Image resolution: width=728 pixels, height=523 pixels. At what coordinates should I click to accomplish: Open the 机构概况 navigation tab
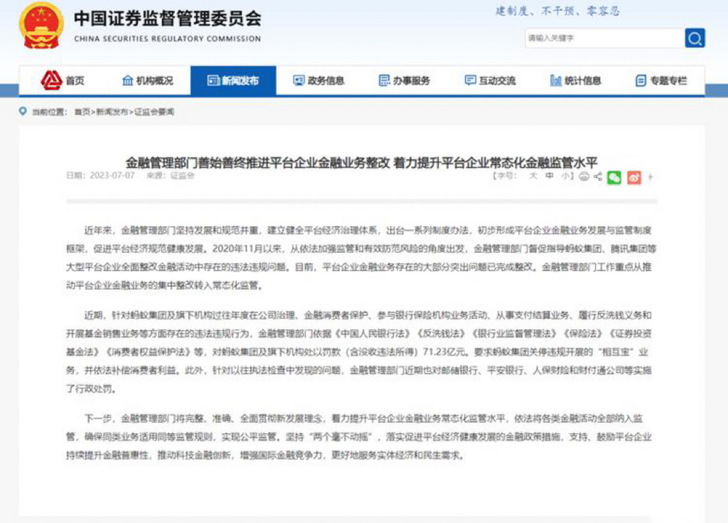coord(148,80)
